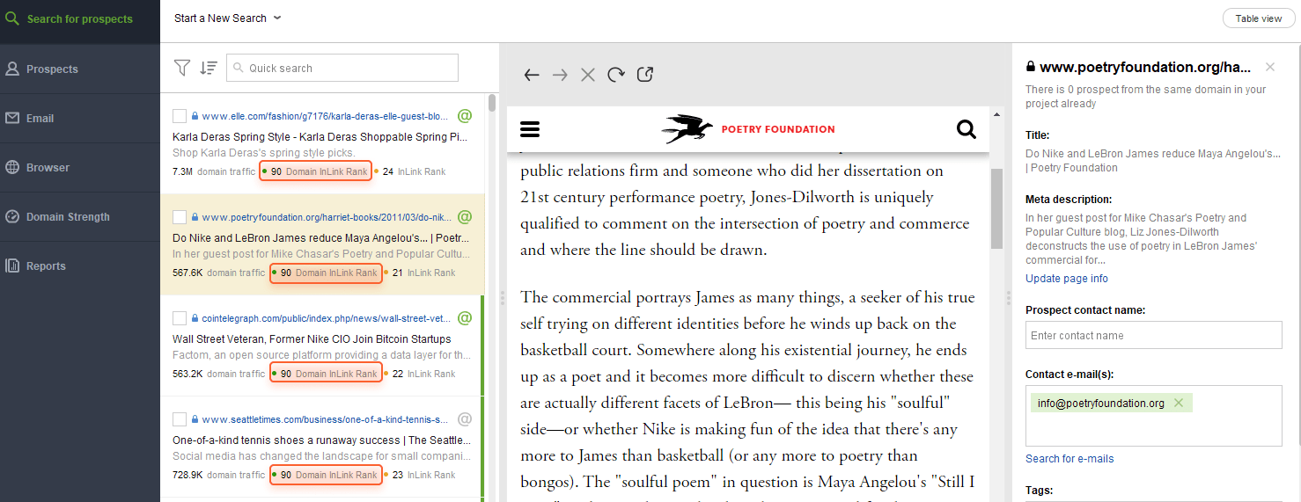The image size is (1301, 502).
Task: Click the 567.6K domain traffic value
Action: (187, 273)
